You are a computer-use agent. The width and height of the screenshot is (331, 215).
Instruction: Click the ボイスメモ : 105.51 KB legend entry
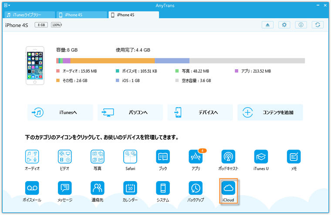137,71
